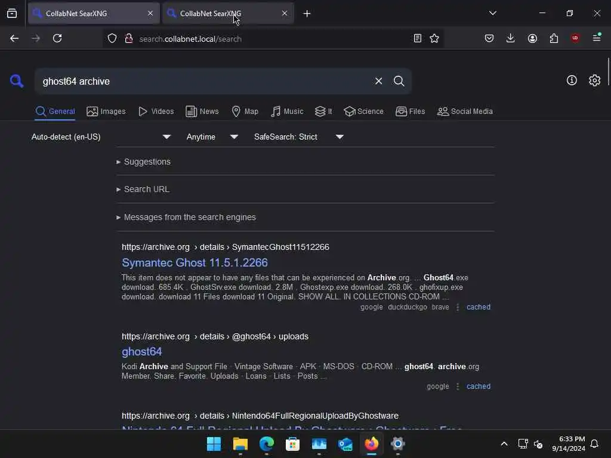Viewport: 611px width, 458px height.
Task: Switch to the Videos category tab
Action: [156, 112]
